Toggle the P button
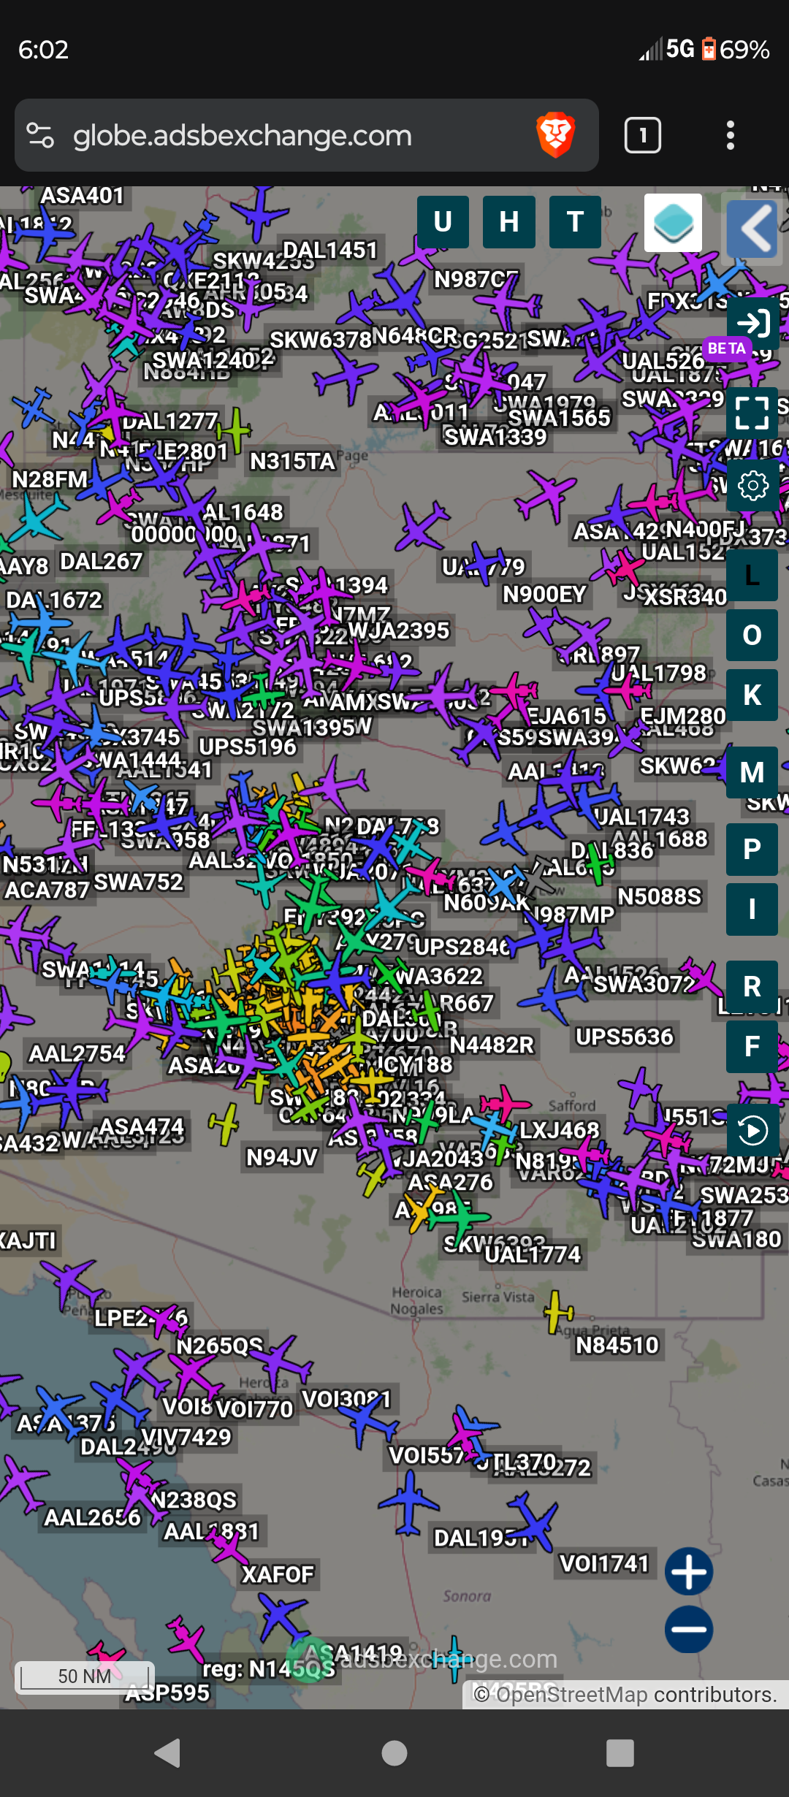The height and width of the screenshot is (1797, 789). [x=752, y=850]
